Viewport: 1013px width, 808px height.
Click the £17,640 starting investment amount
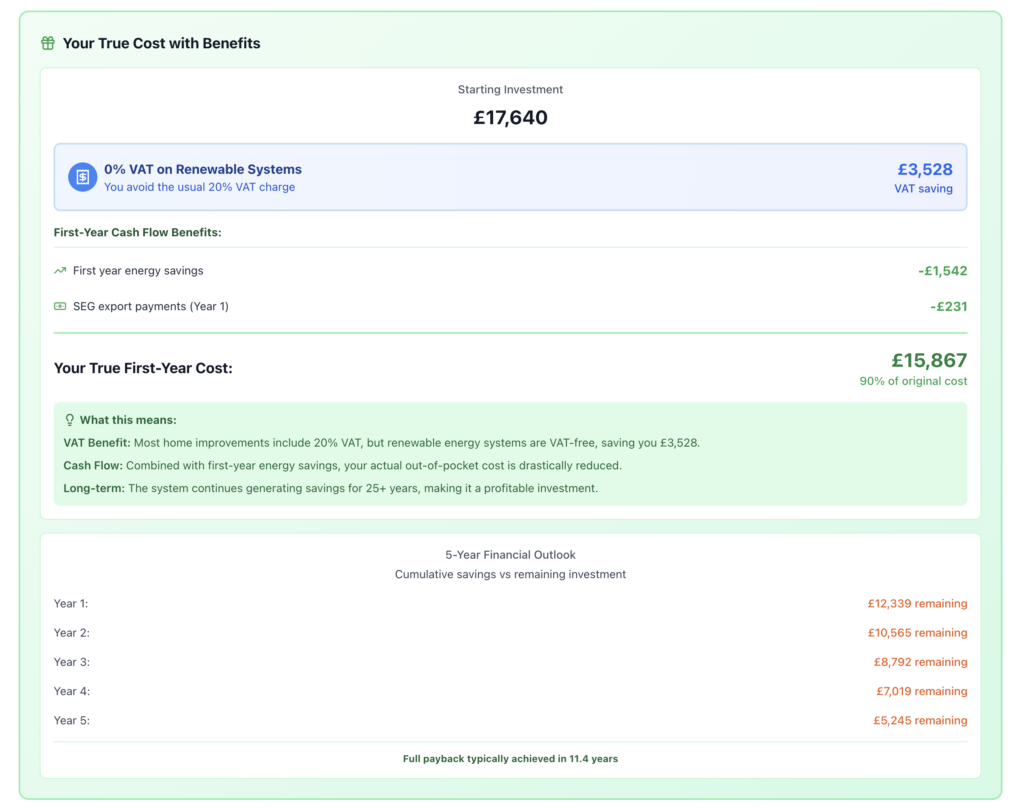pyautogui.click(x=510, y=117)
